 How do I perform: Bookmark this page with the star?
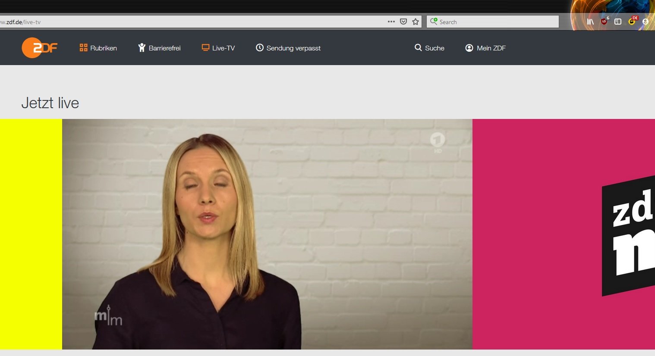pos(416,22)
